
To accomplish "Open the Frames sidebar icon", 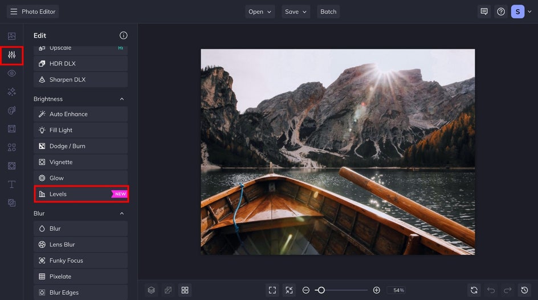I will (x=11, y=129).
